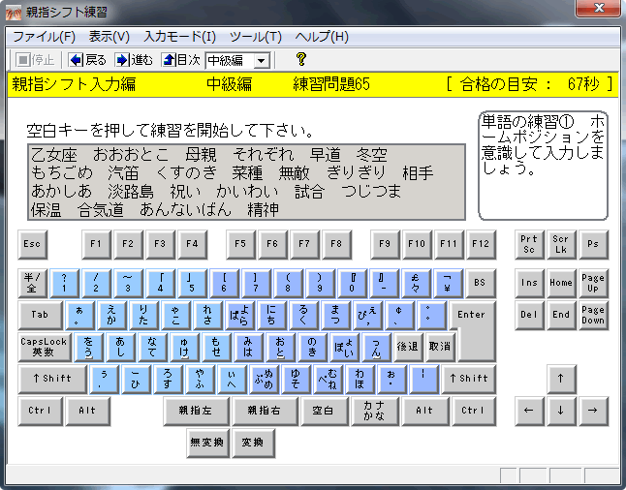Open the ツール(T) menu

[255, 37]
